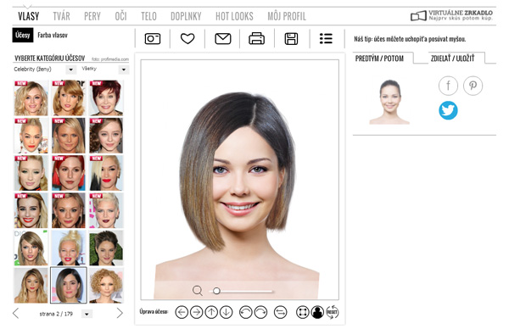Open the foto: profimedia.com link
Screen dimensions: 509x329
[110, 59]
